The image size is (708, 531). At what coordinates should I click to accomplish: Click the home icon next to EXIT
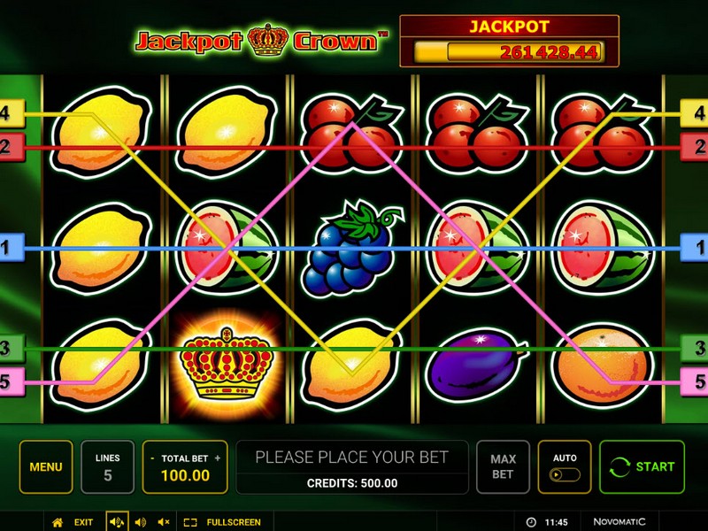tap(58, 522)
